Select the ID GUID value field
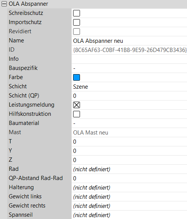 pyautogui.click(x=129, y=50)
